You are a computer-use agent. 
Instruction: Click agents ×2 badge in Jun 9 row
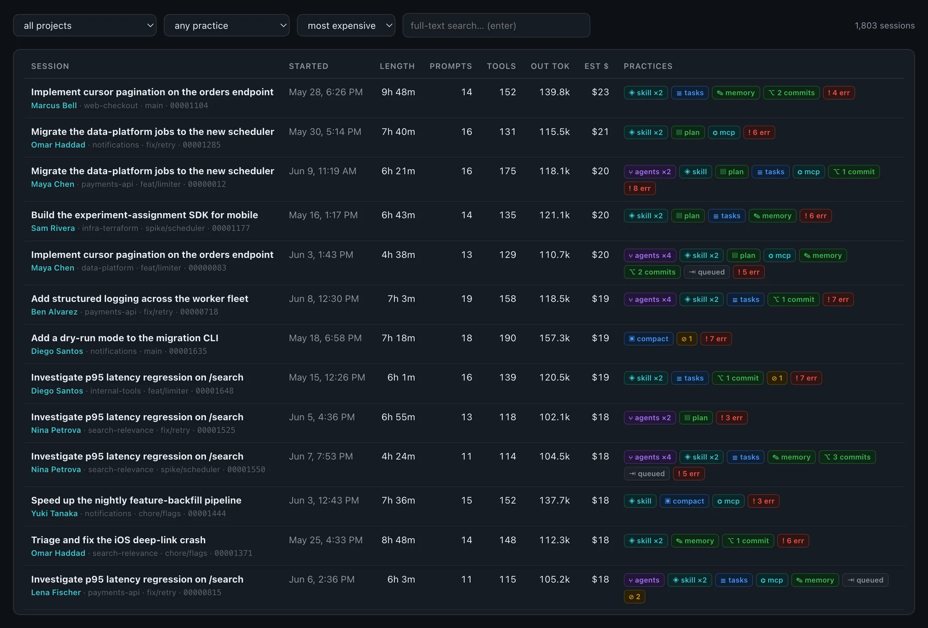(x=650, y=172)
